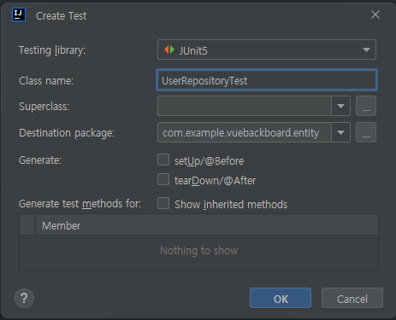
Task: Toggle Show inherited methods checkbox
Action: point(163,203)
